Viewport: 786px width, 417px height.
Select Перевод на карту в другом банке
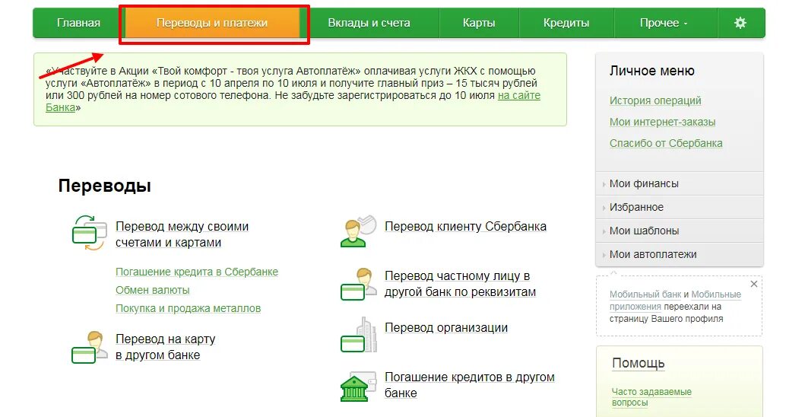click(x=166, y=347)
